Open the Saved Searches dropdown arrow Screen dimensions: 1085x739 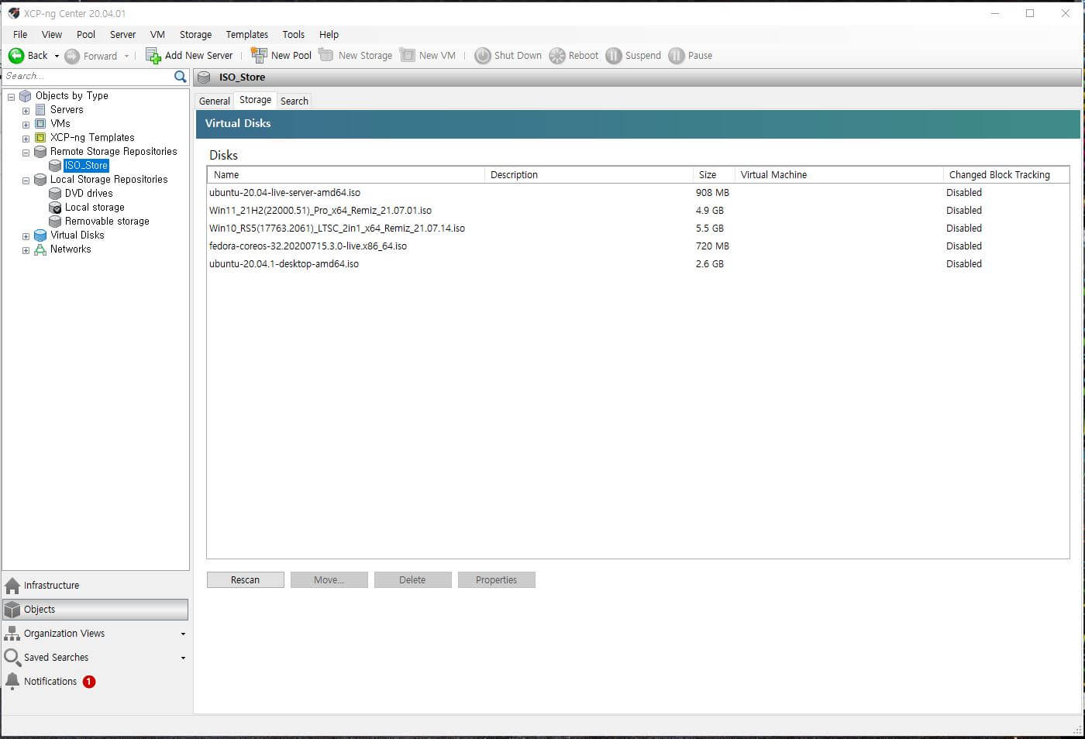coord(183,658)
